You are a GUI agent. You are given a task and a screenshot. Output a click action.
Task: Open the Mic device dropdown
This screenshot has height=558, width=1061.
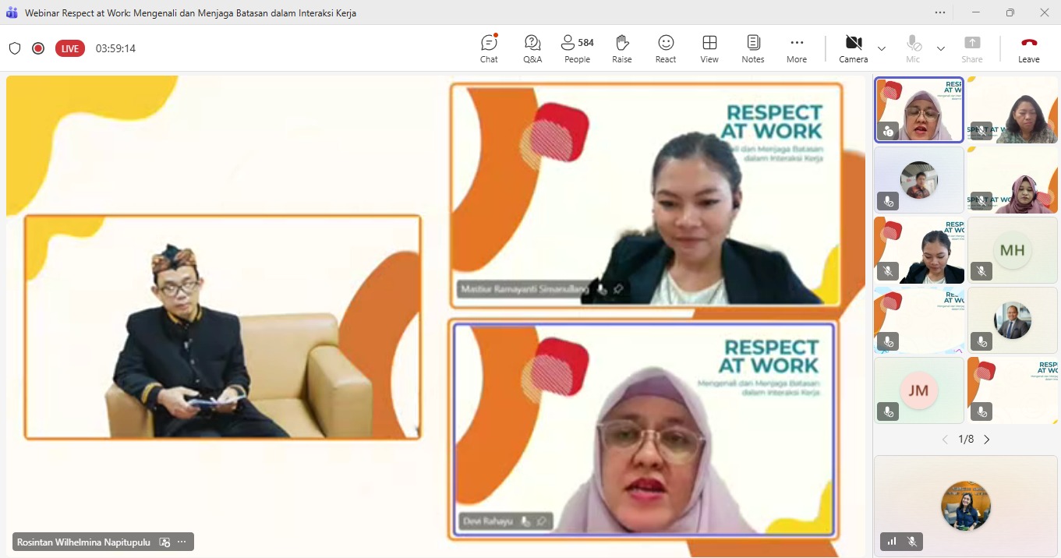[x=941, y=48]
